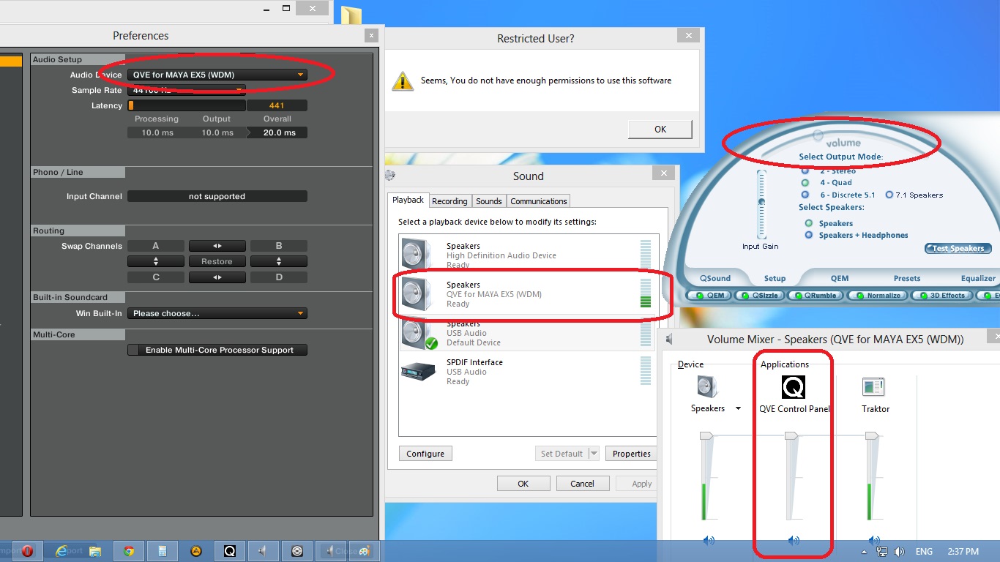Open File Explorer taskbar icon
Viewport: 1000px width, 562px height.
click(x=94, y=551)
